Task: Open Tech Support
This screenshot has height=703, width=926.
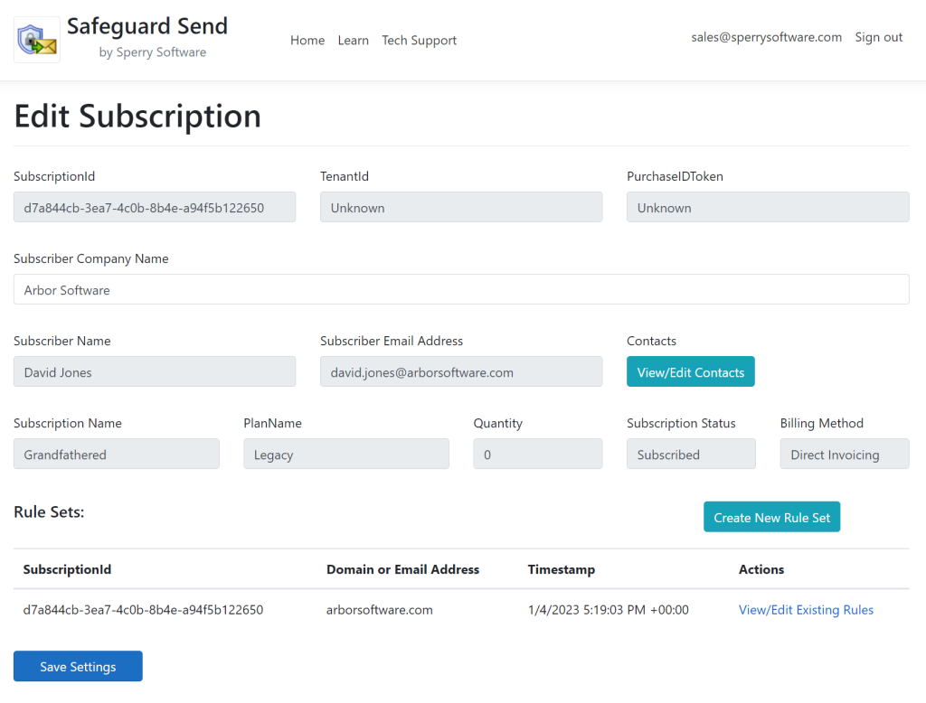Action: (x=419, y=40)
